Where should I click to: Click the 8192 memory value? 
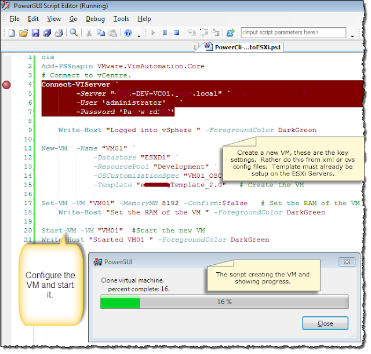click(x=170, y=203)
